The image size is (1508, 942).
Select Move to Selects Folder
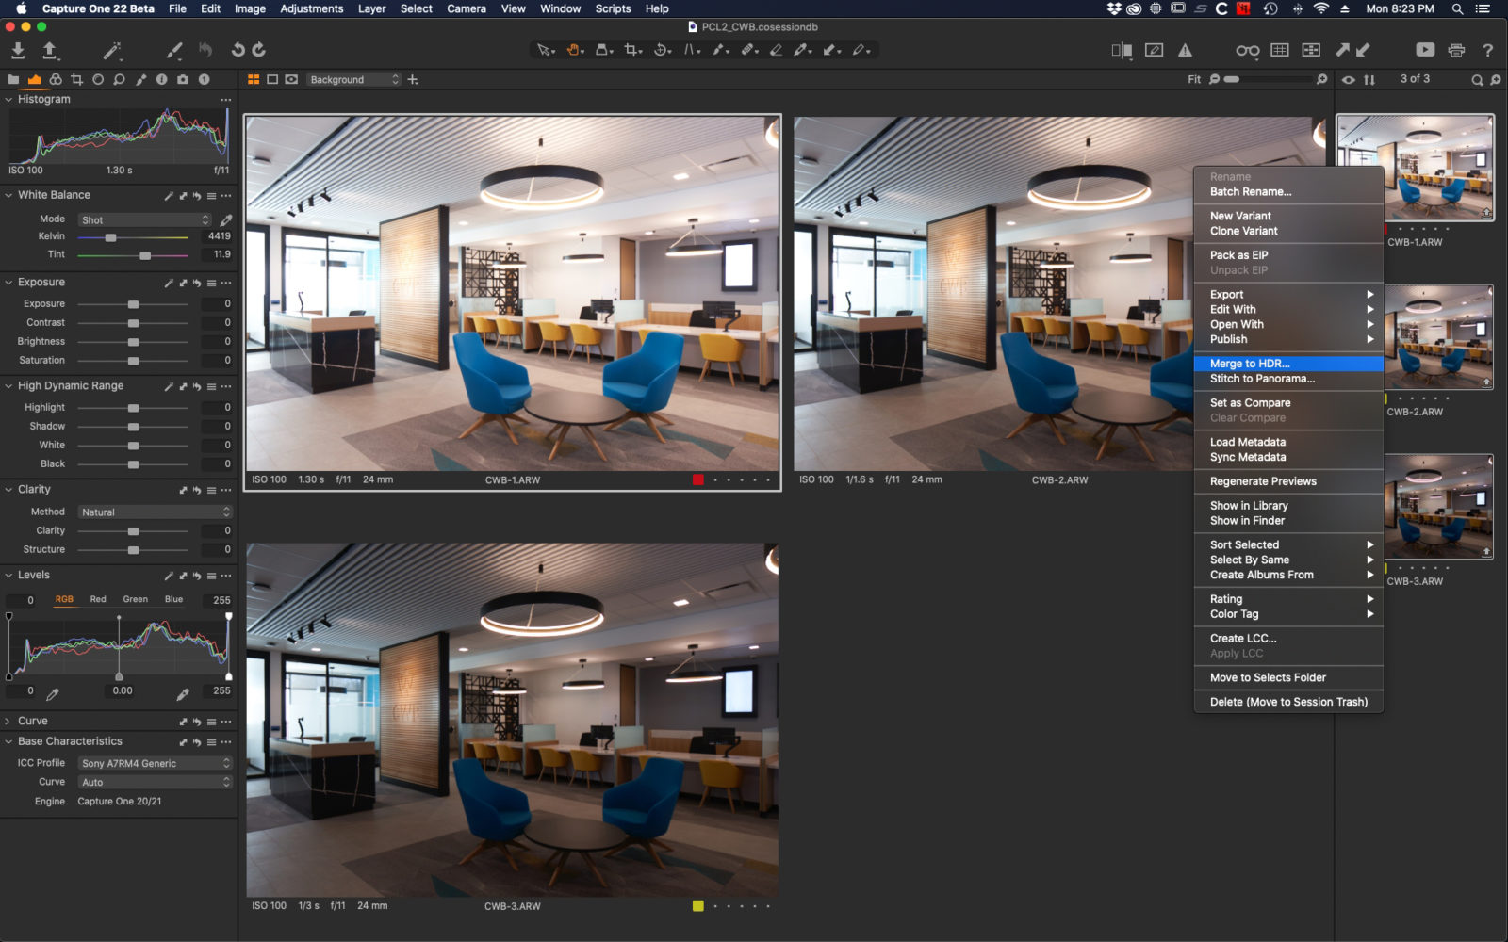point(1266,677)
